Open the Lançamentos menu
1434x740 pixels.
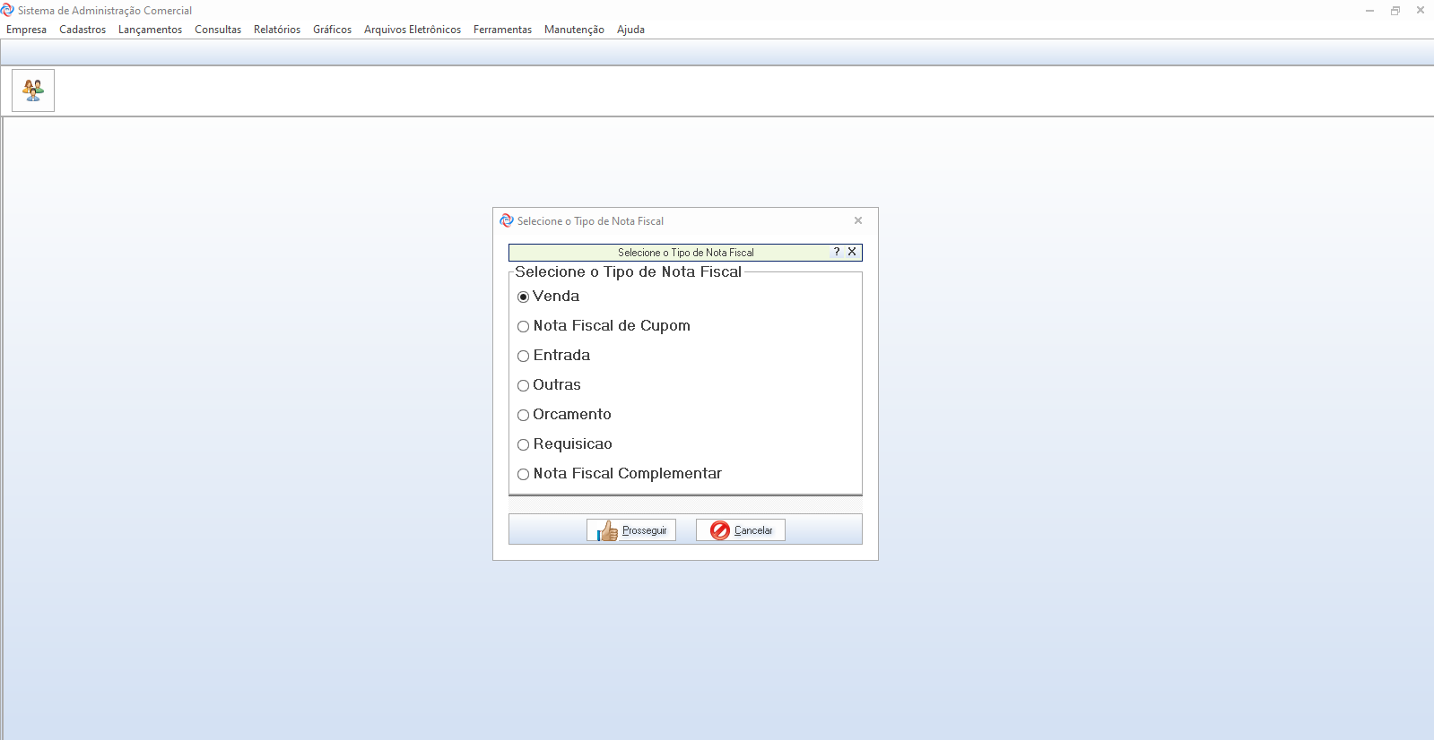(x=150, y=30)
